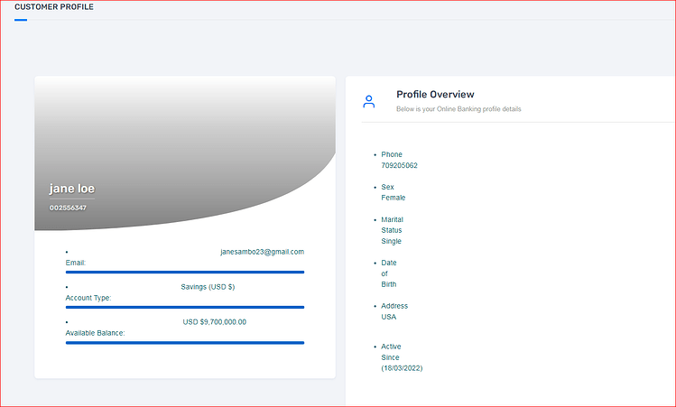Click the Profile Overview heading
676x407 pixels.
pyautogui.click(x=435, y=95)
